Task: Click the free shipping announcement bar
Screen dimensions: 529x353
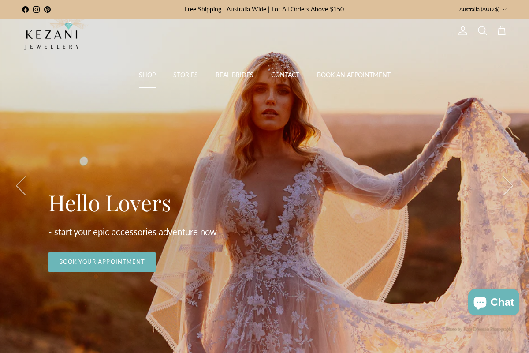Action: 264,9
